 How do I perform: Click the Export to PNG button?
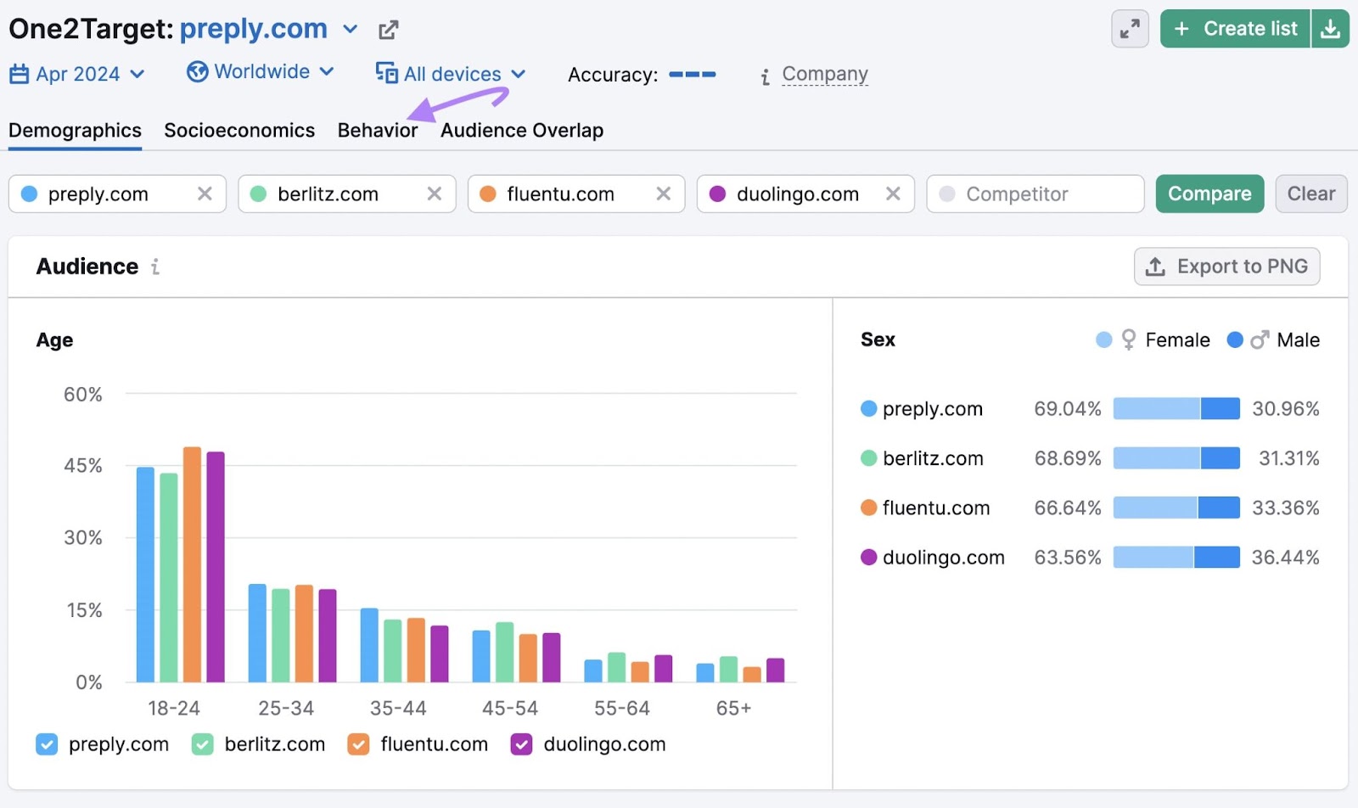tap(1226, 266)
